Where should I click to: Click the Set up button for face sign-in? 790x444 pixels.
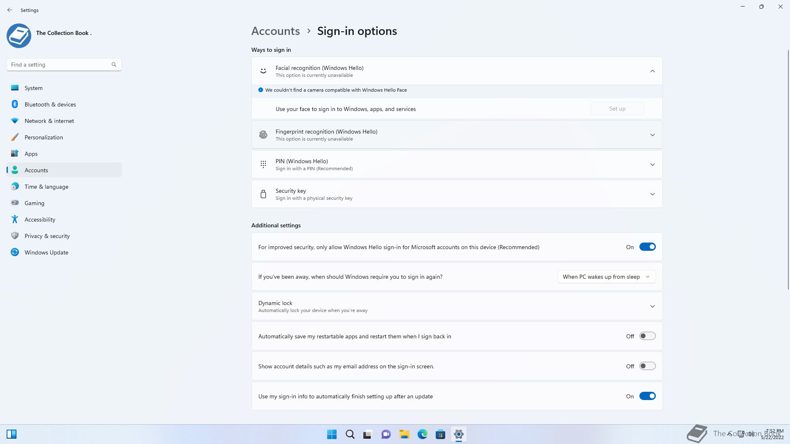pyautogui.click(x=617, y=109)
